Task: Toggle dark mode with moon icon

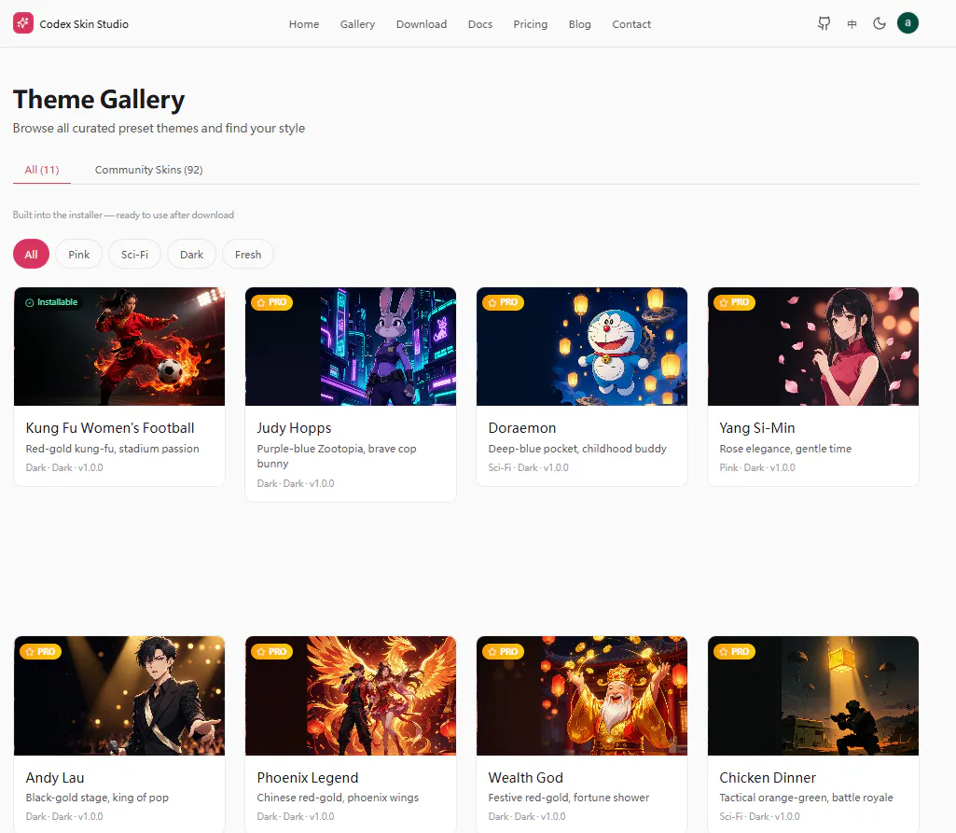Action: coord(880,23)
